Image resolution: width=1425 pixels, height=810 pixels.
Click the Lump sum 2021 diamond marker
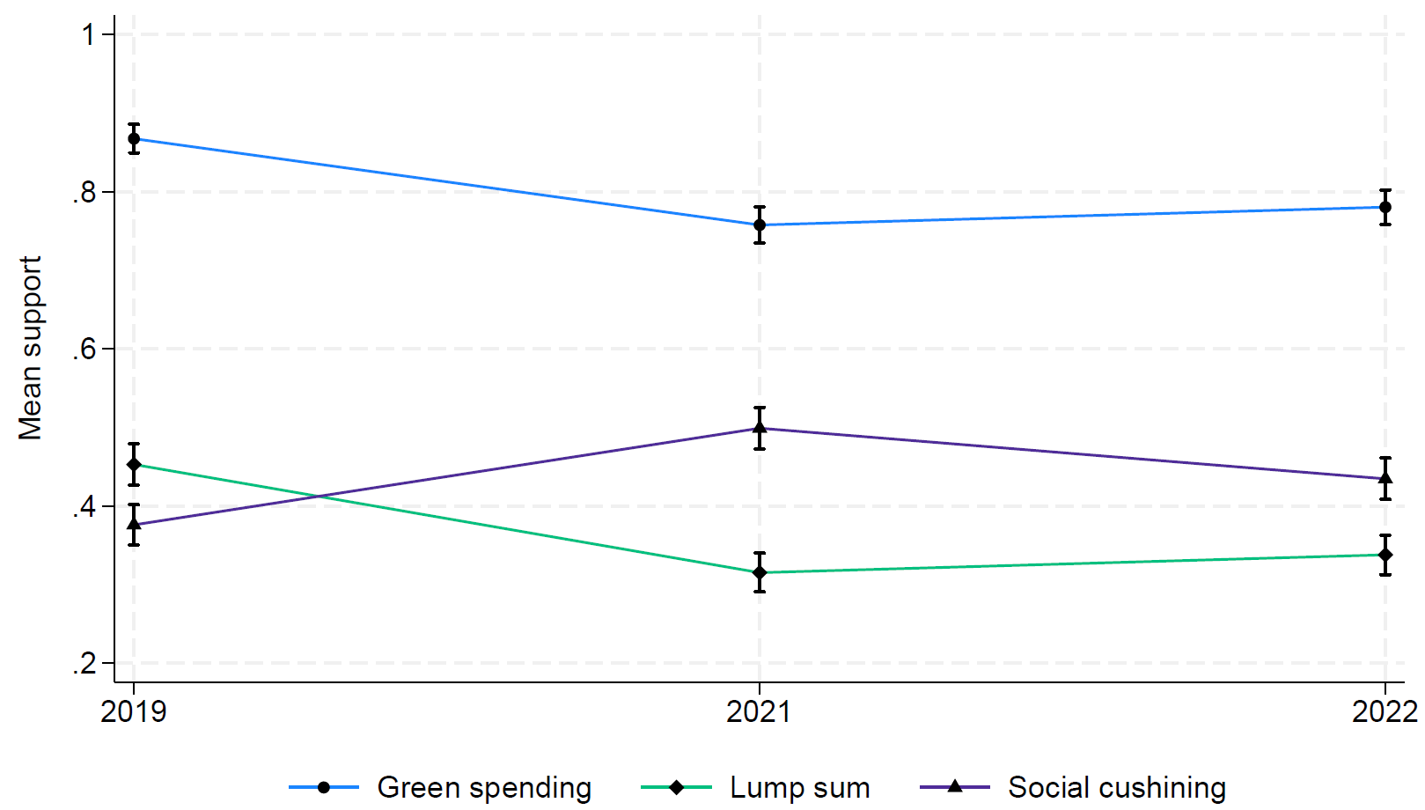point(760,572)
